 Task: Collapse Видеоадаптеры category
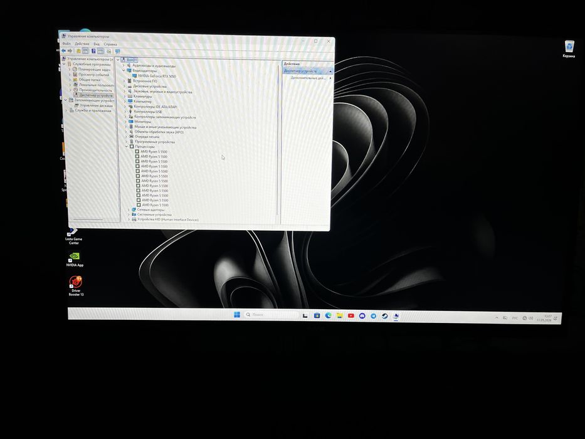coord(124,70)
